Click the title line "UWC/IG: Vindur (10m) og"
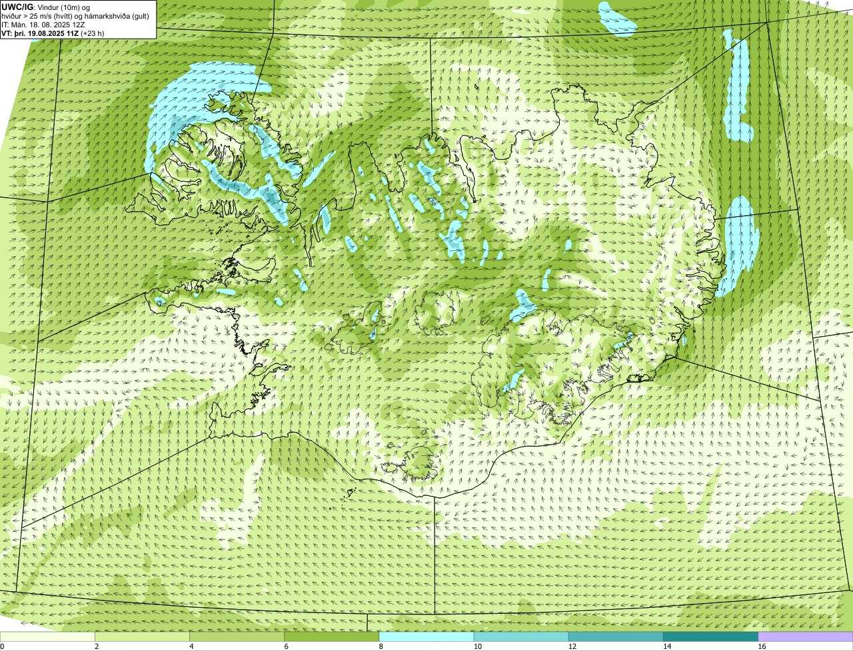 45,7
